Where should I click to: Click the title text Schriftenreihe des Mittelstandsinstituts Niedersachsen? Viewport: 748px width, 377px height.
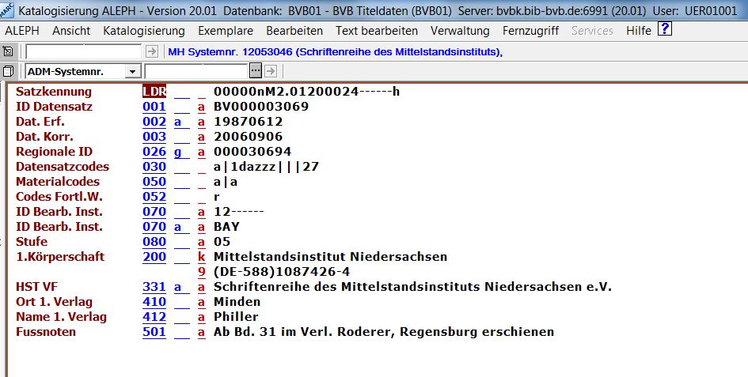(412, 287)
